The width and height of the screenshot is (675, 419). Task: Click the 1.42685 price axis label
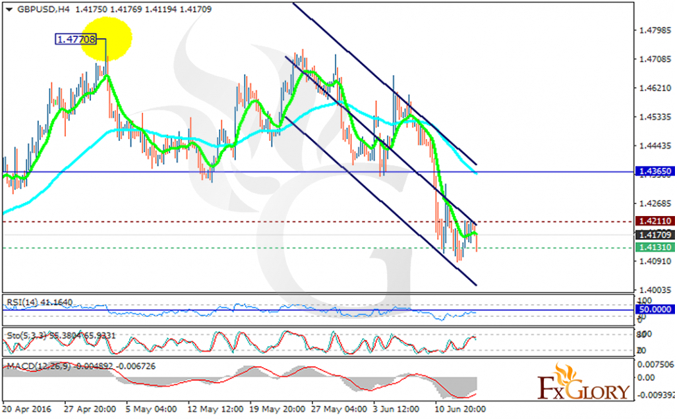(x=655, y=203)
